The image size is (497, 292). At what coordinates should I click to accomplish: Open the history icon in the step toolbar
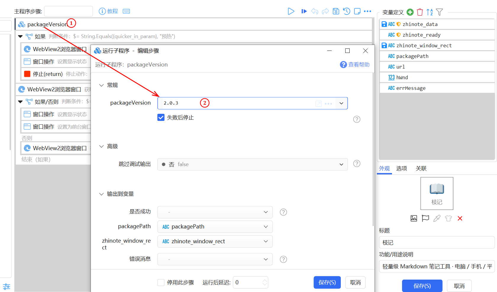346,11
